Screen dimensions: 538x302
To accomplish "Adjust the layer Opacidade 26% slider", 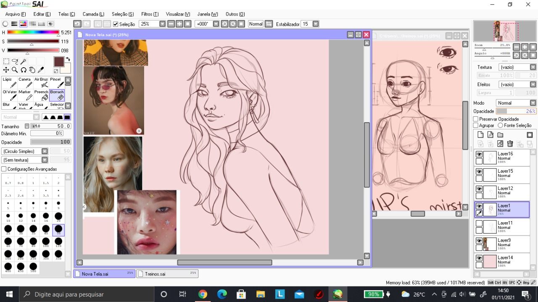I will (x=516, y=111).
